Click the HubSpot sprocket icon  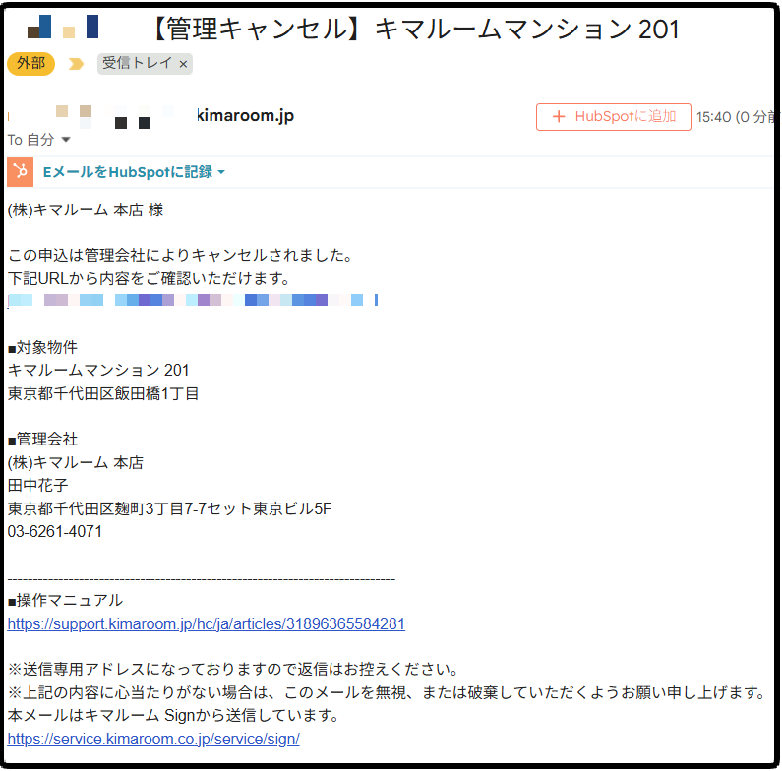click(20, 172)
